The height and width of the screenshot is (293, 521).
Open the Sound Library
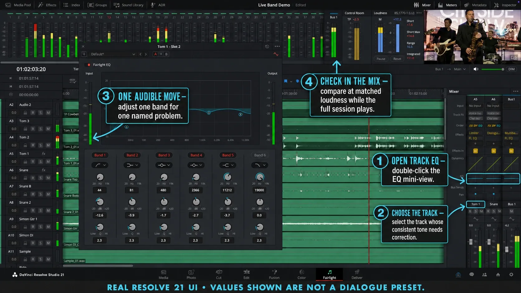tap(128, 5)
